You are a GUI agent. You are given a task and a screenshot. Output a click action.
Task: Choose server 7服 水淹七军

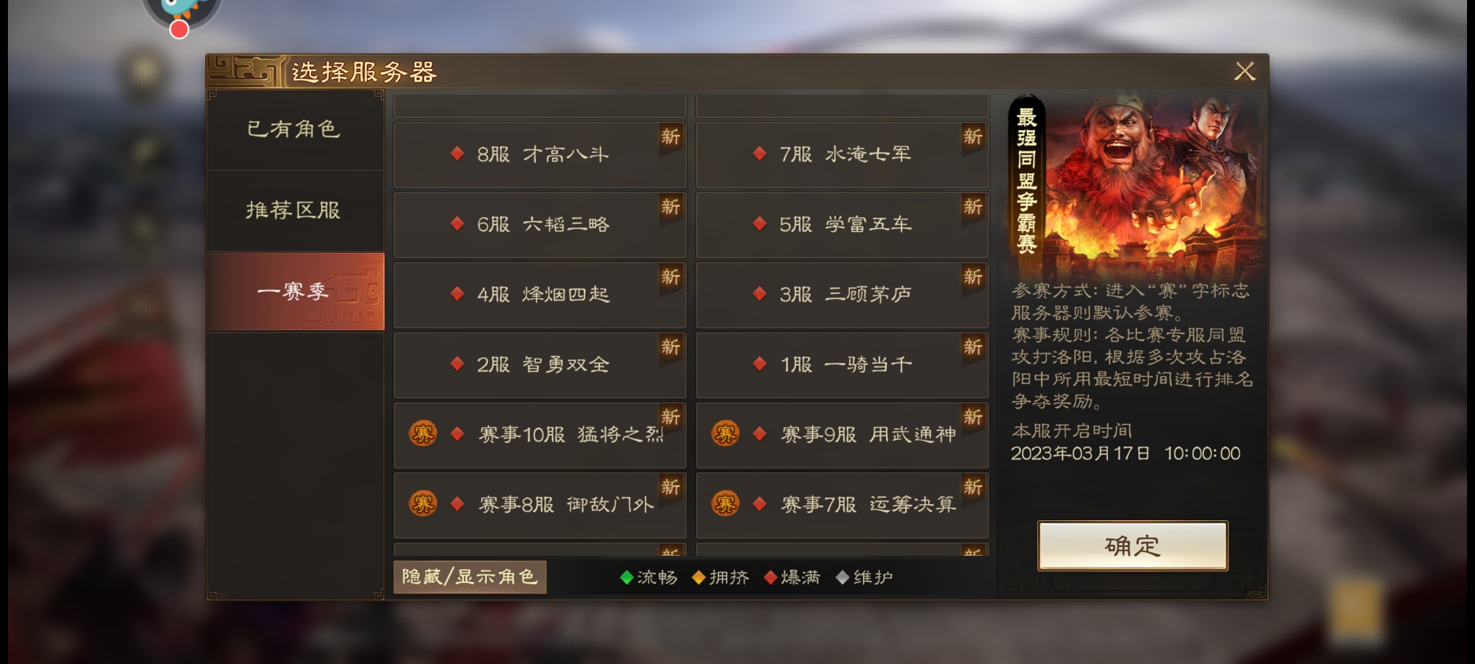point(842,154)
